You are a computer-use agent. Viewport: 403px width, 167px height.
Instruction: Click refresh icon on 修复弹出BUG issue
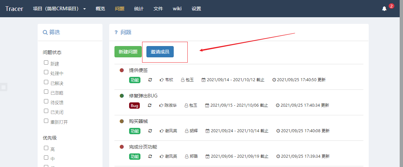pos(150,105)
